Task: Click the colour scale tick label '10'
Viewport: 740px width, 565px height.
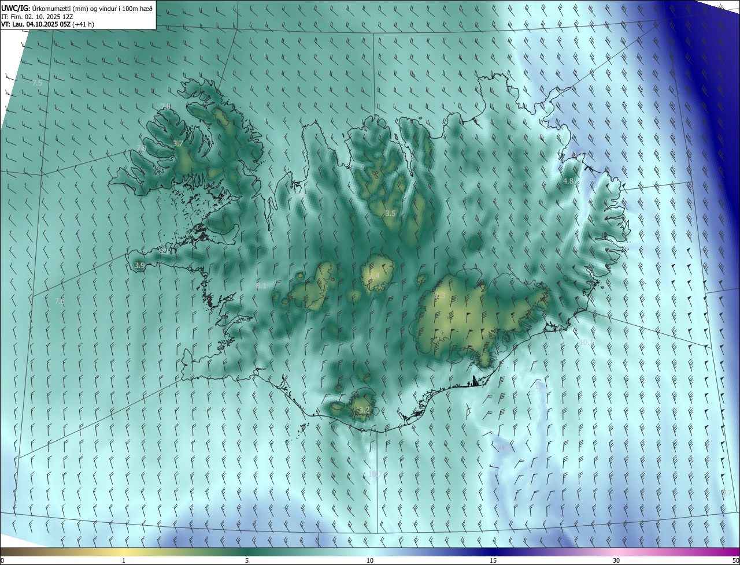Action: click(370, 561)
